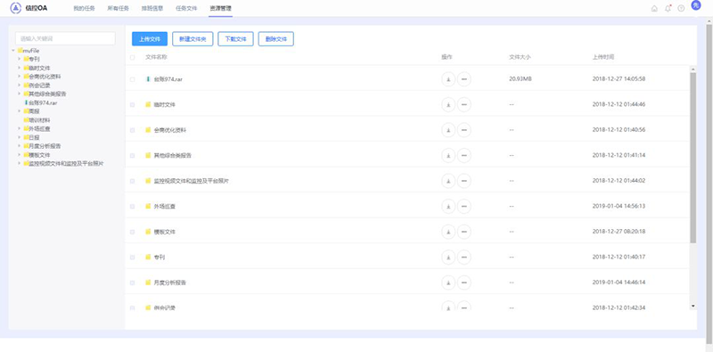
Task: Click the 上传文件 button
Action: (150, 39)
